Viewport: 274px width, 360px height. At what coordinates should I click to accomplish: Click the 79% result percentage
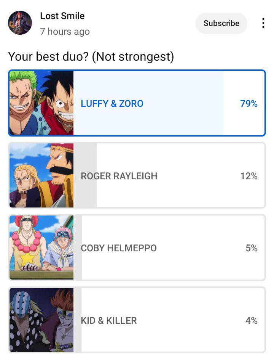pyautogui.click(x=249, y=104)
